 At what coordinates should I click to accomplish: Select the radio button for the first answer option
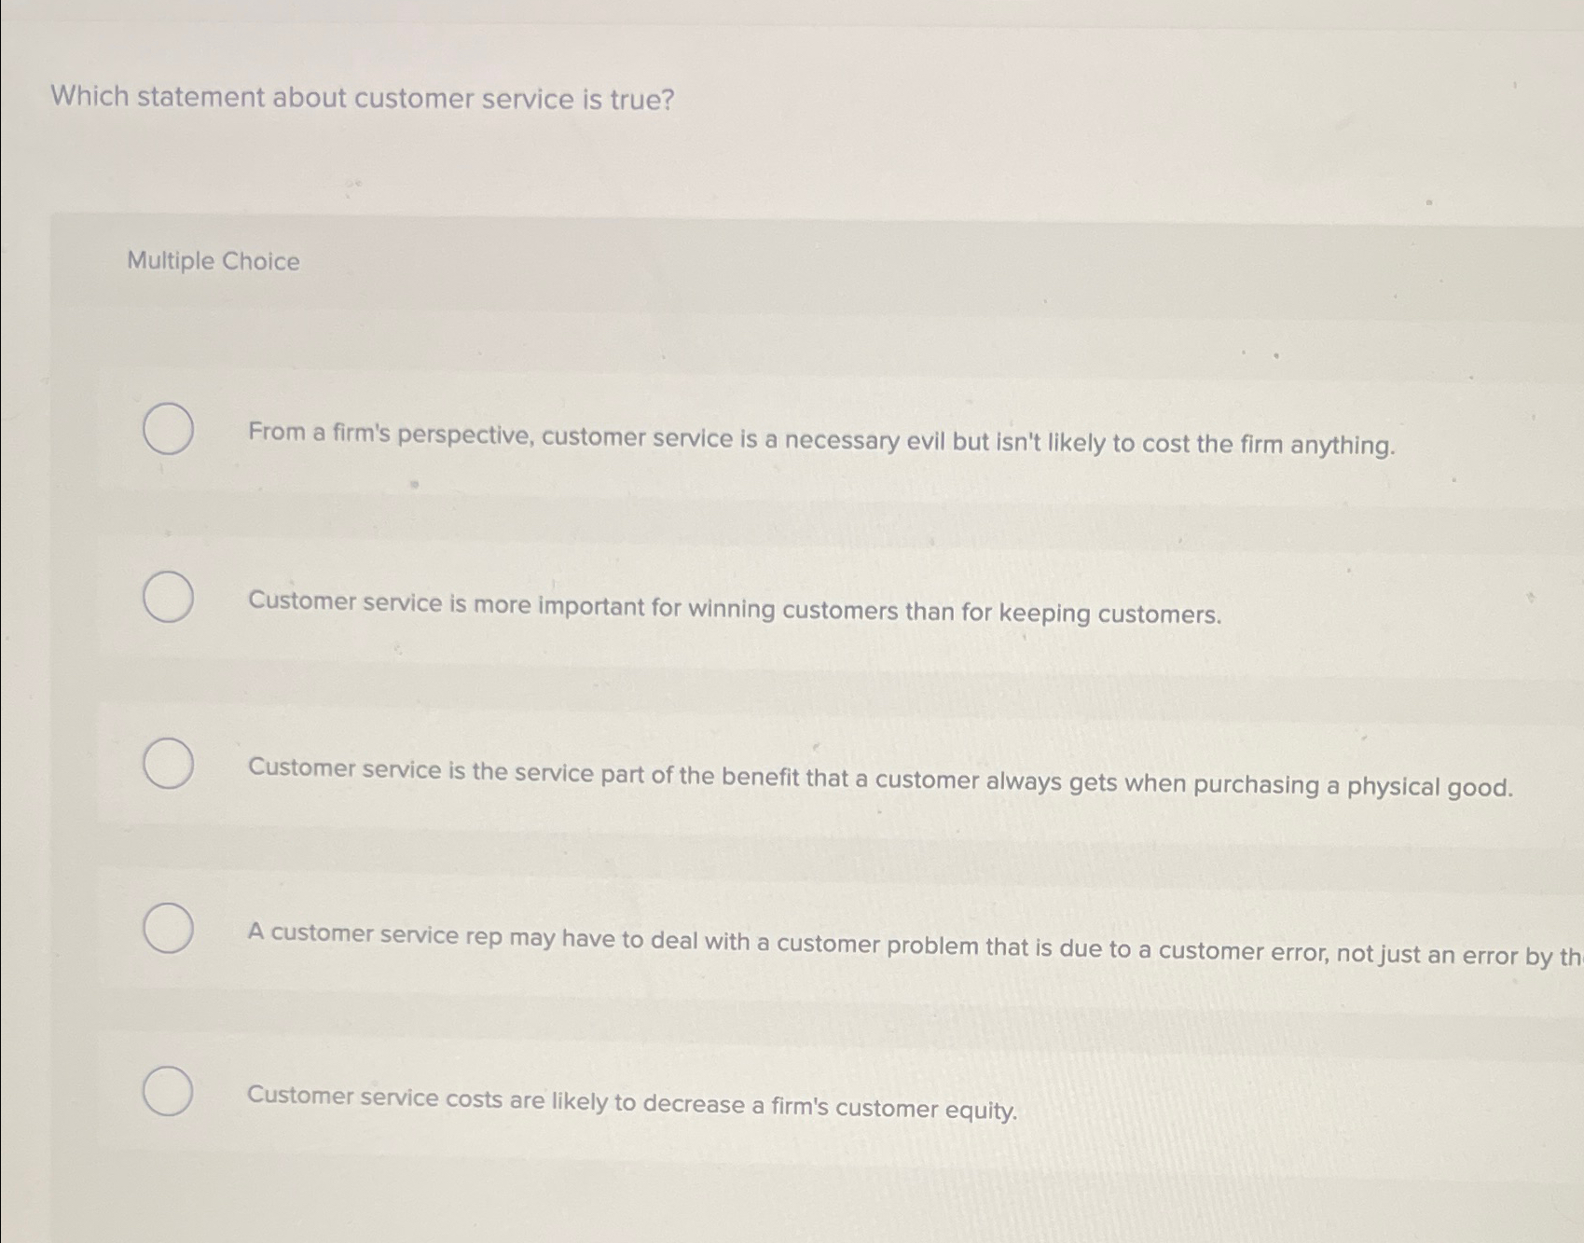pyautogui.click(x=169, y=429)
